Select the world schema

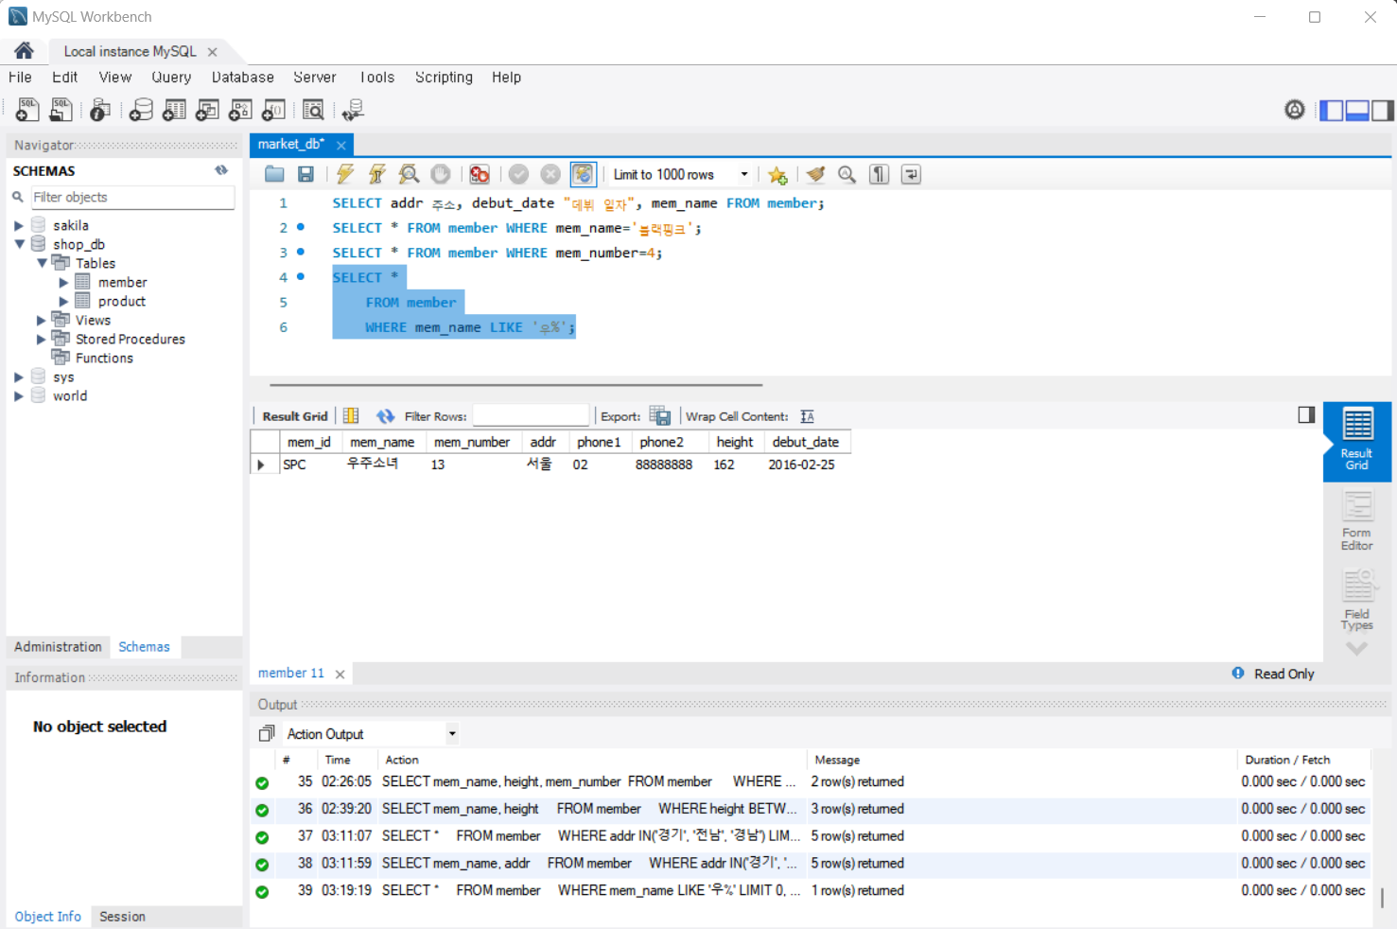[x=70, y=395]
